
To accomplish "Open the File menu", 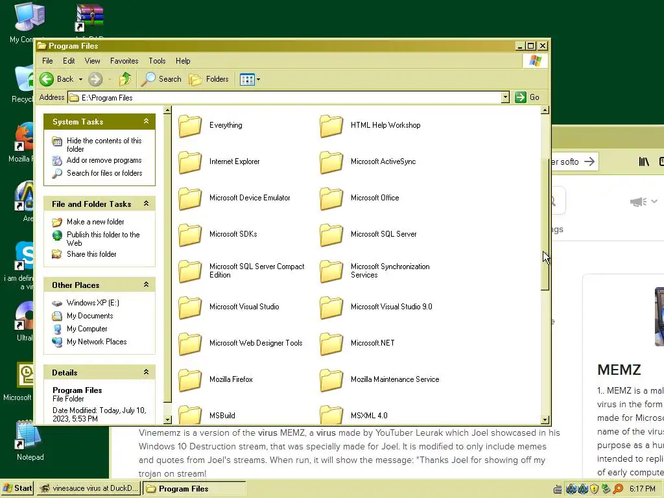I will click(x=47, y=61).
